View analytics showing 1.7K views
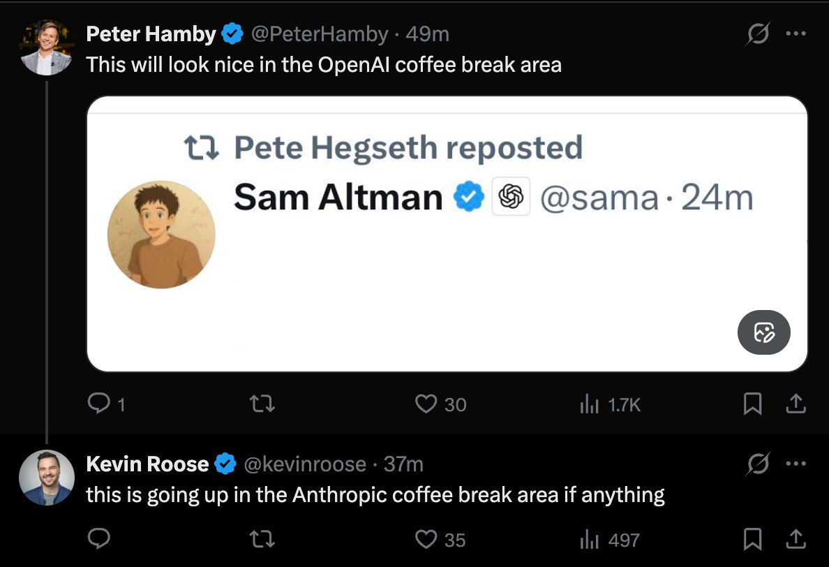This screenshot has width=829, height=567. (590, 404)
